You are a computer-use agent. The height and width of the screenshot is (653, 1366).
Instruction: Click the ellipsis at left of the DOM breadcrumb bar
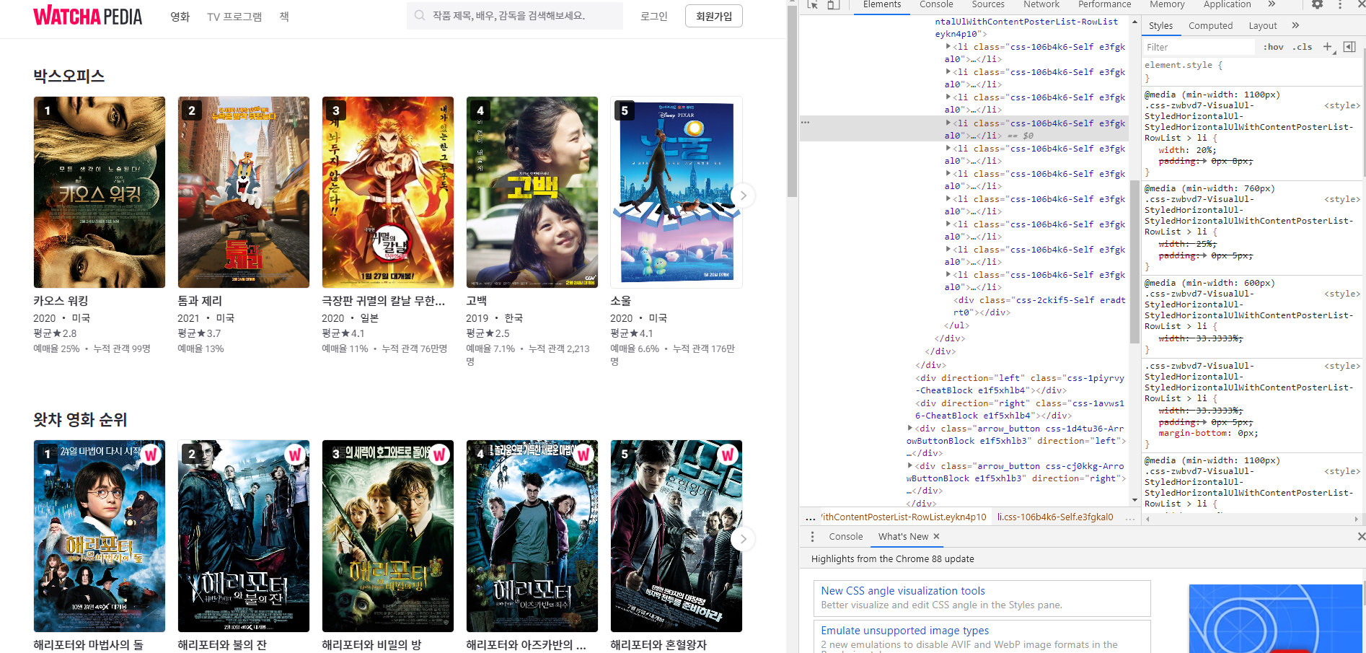click(811, 517)
